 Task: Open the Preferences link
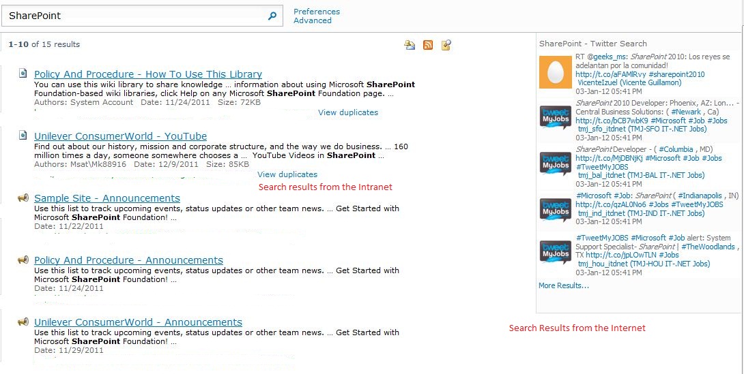tap(317, 12)
